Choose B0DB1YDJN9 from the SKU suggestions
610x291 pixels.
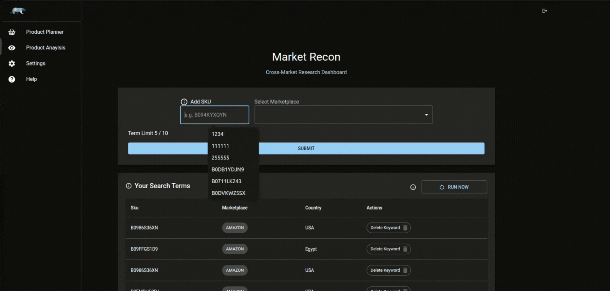click(x=228, y=170)
